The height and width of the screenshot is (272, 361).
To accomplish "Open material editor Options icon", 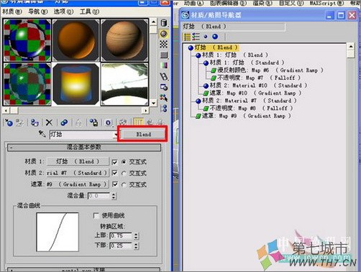I will 164,87.
